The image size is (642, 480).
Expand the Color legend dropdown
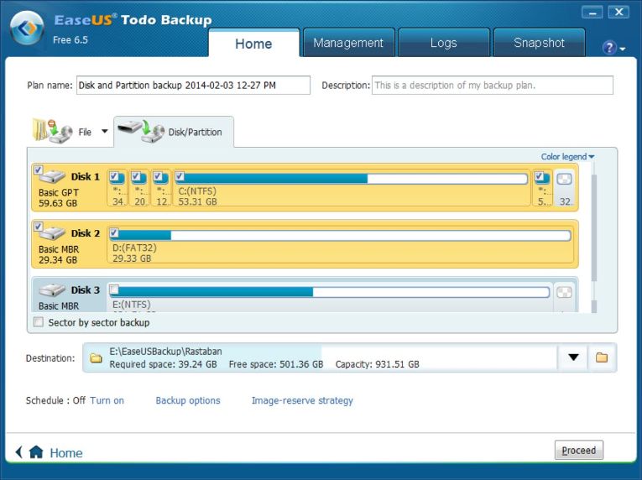coord(568,157)
